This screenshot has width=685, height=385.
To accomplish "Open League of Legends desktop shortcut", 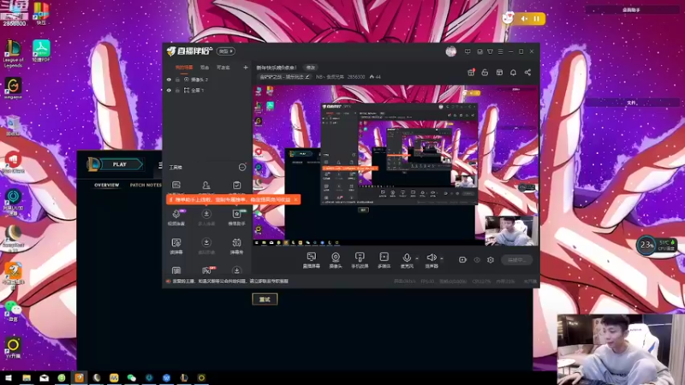I will (x=13, y=54).
